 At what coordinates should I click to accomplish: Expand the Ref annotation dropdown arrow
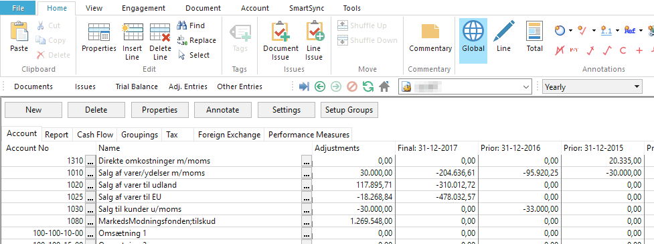point(640,31)
